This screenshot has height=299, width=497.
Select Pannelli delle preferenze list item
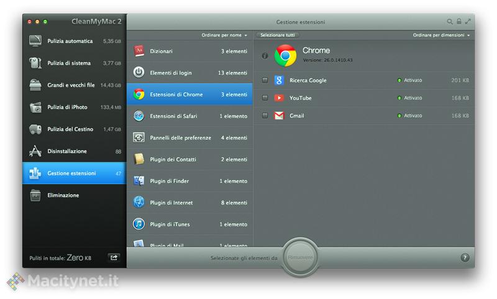pyautogui.click(x=190, y=137)
